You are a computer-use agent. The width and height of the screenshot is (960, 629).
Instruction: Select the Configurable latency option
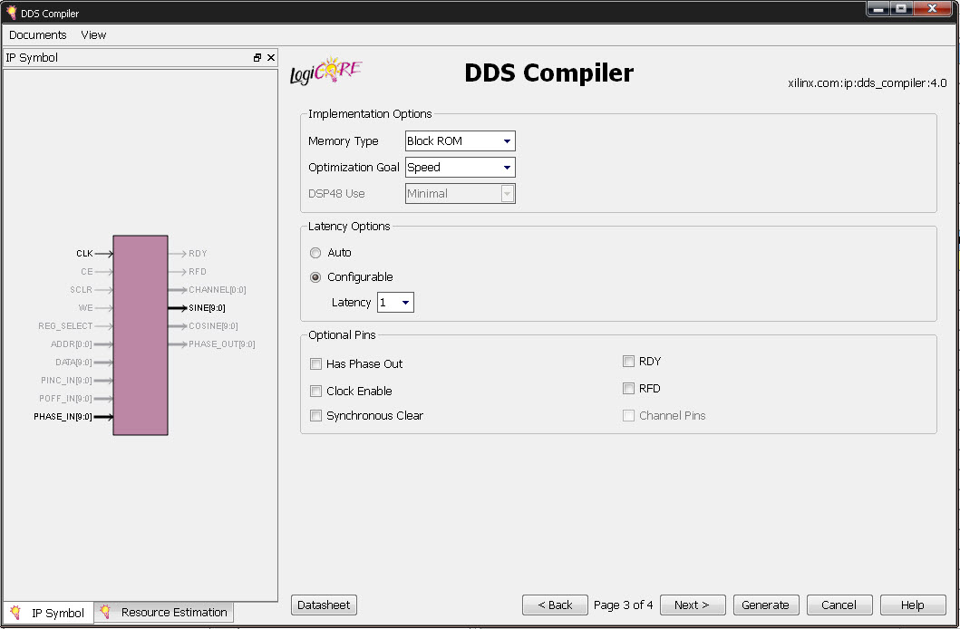coord(315,277)
